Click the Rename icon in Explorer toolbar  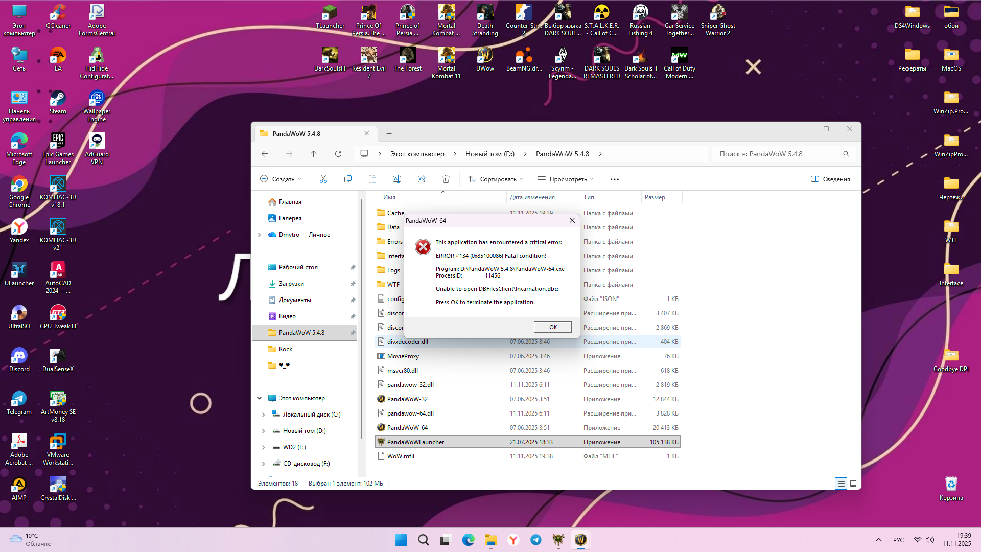[396, 179]
